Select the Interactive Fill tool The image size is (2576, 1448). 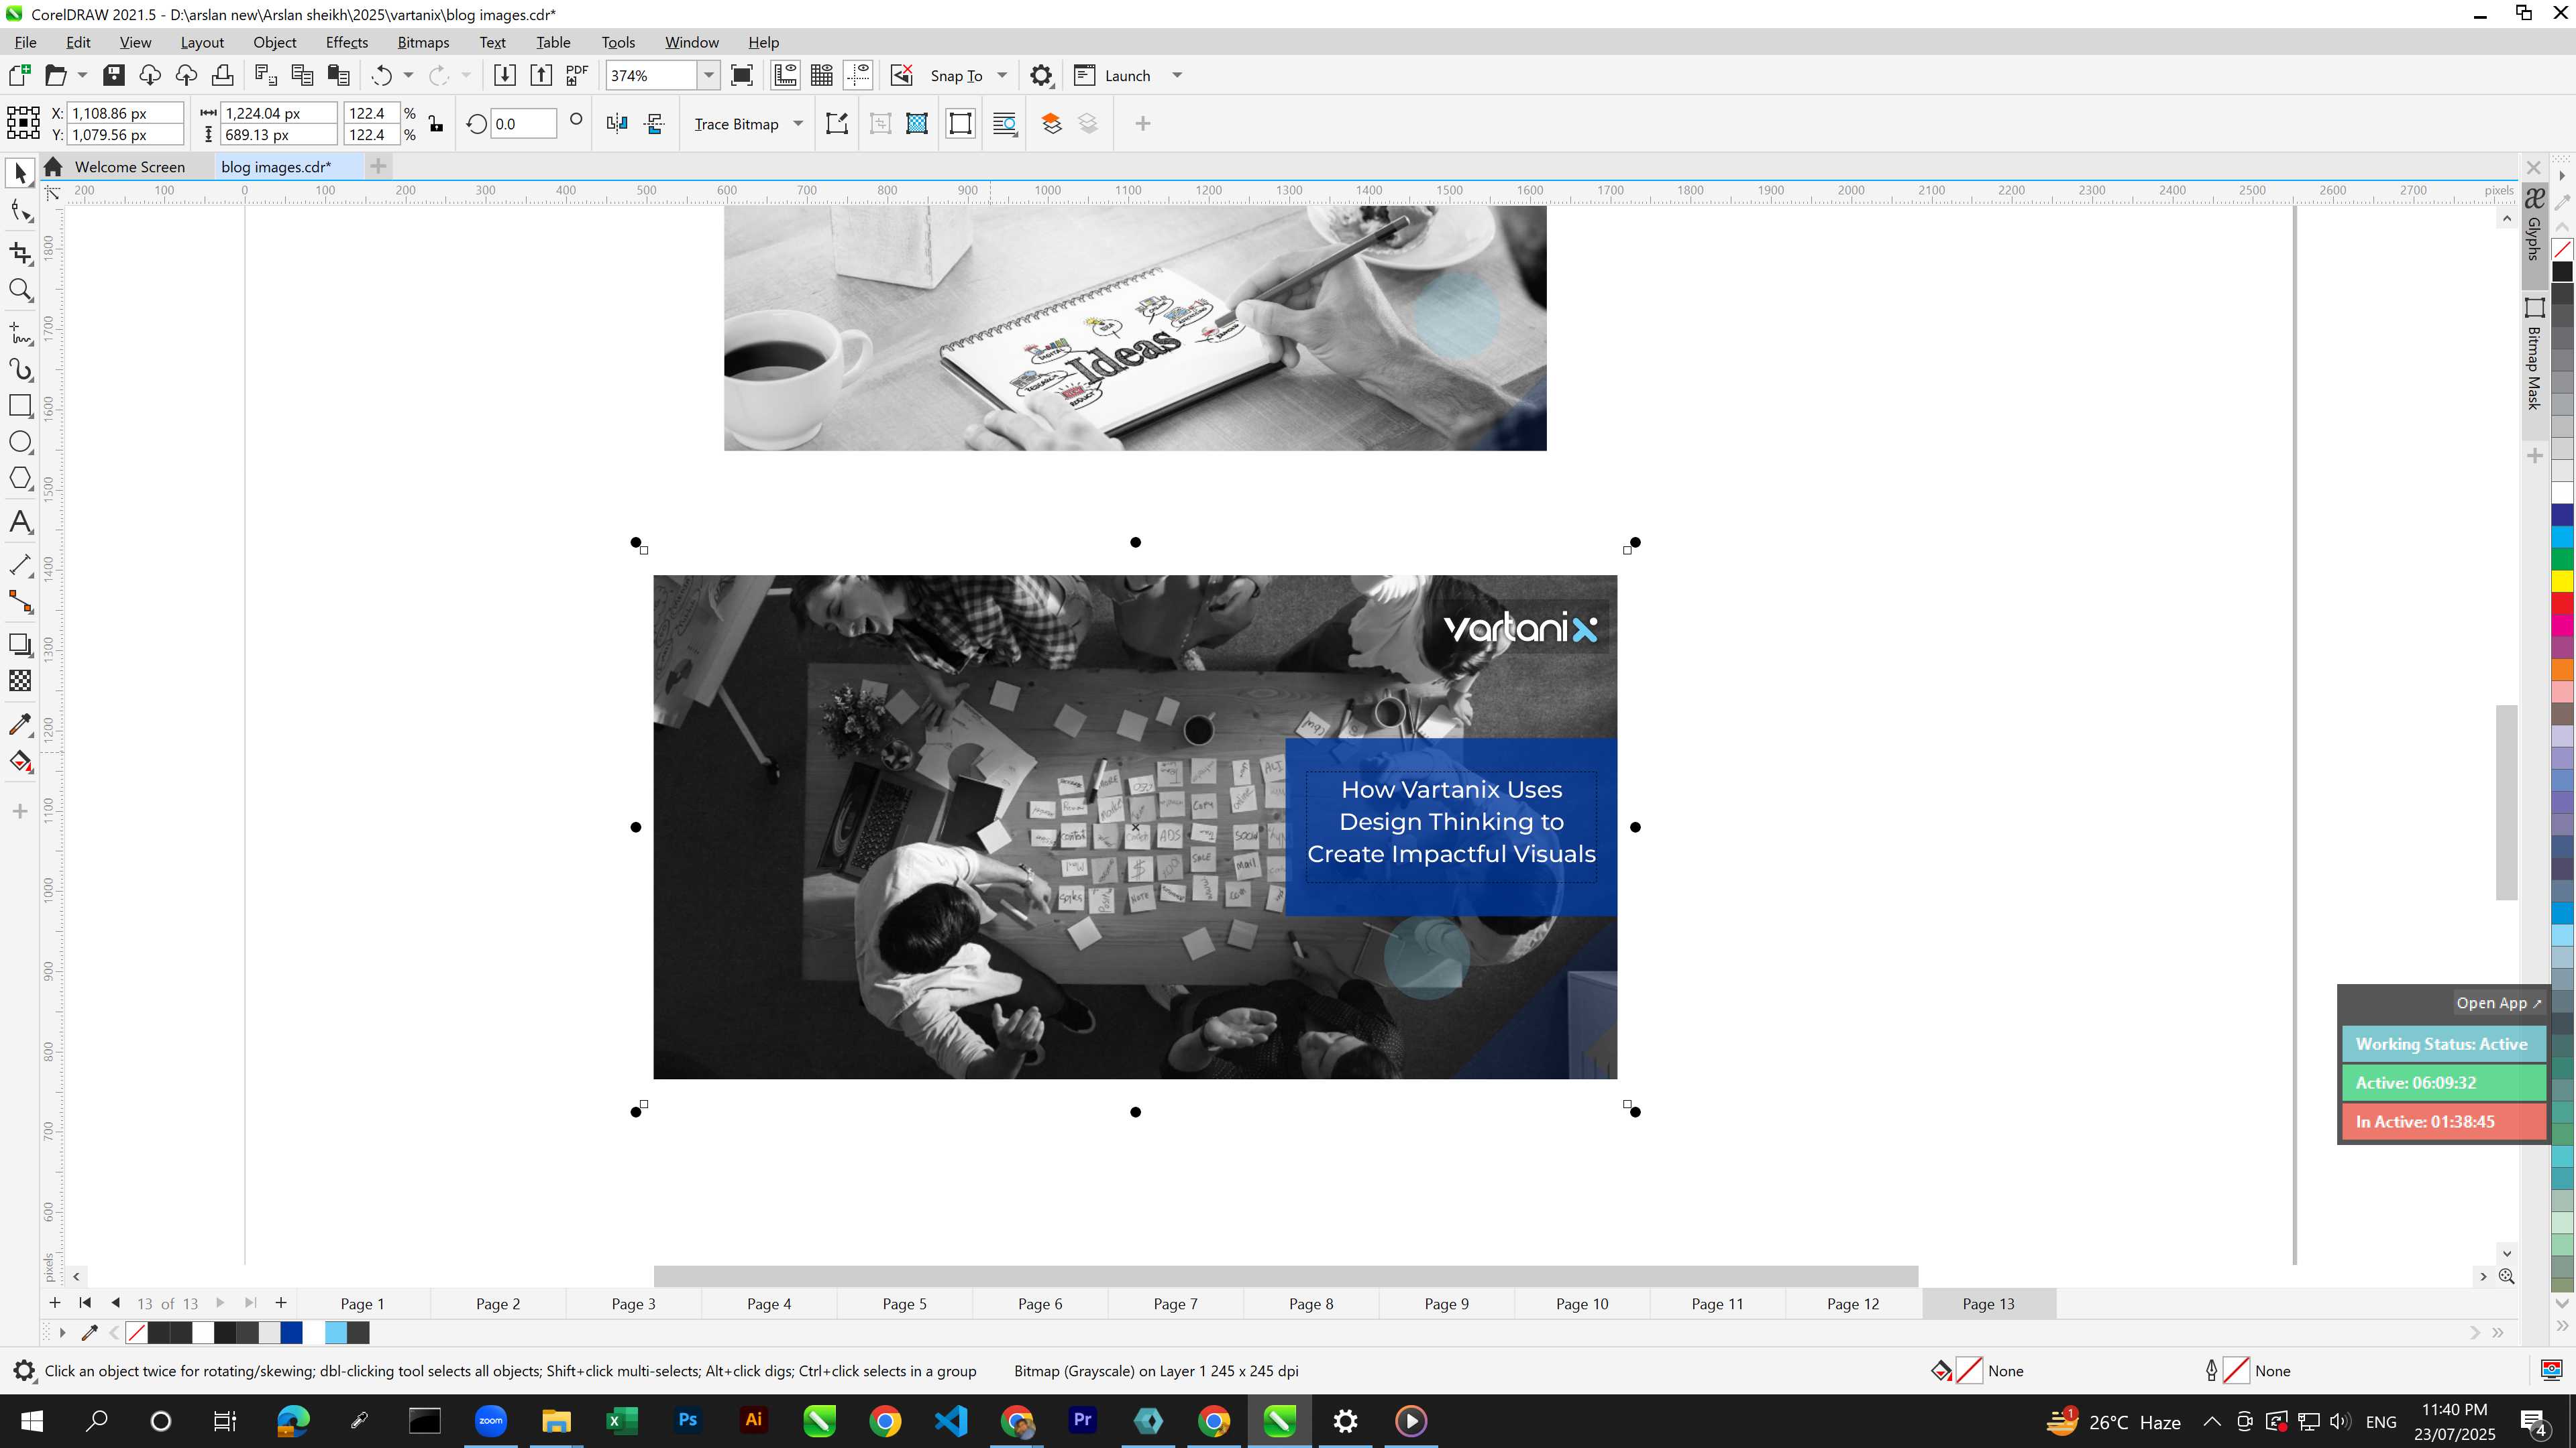pos(20,762)
